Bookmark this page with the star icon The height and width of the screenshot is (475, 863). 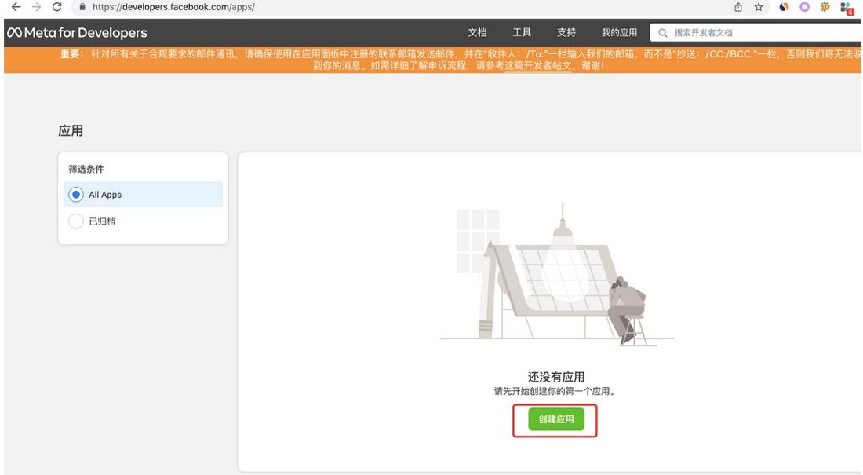click(x=759, y=7)
